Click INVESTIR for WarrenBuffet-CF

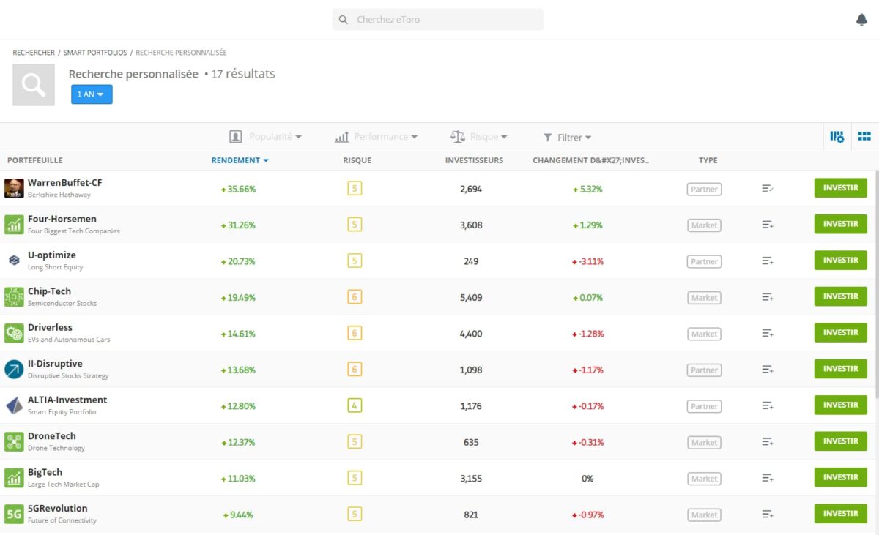coord(840,188)
